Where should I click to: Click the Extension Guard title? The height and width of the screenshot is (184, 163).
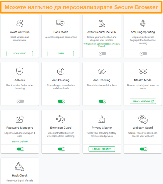[61, 128]
